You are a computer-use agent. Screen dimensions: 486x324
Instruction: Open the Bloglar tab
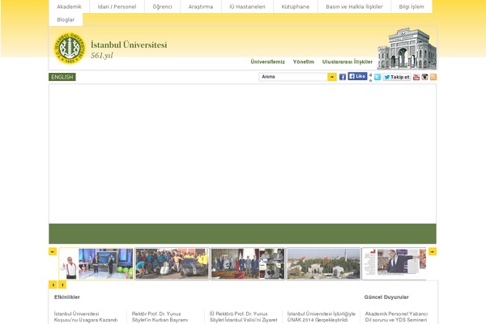point(66,19)
